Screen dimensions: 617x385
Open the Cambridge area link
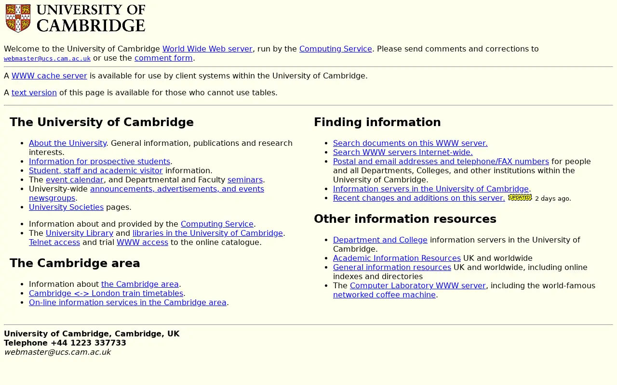[140, 284]
